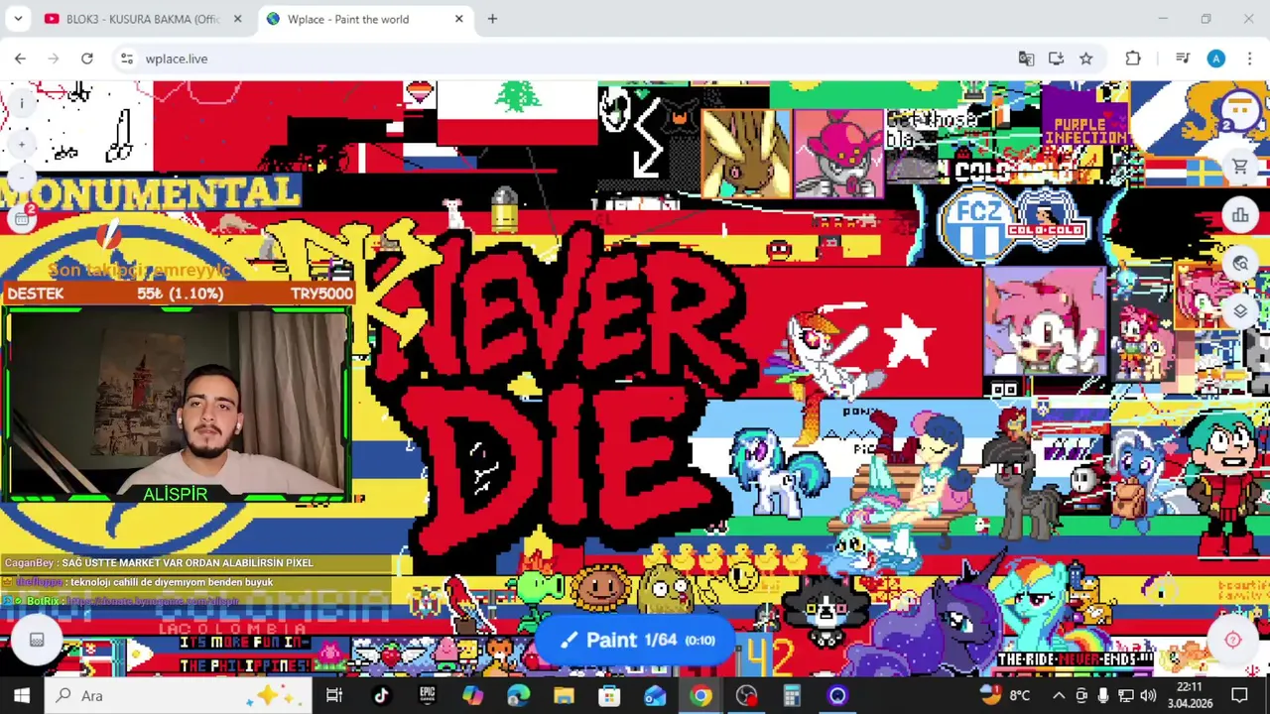
Task: Open the leaderboard bar chart icon
Action: click(x=1240, y=215)
